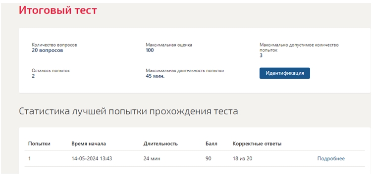
Task: Click the Максимальная оценка label
Action: click(x=169, y=45)
